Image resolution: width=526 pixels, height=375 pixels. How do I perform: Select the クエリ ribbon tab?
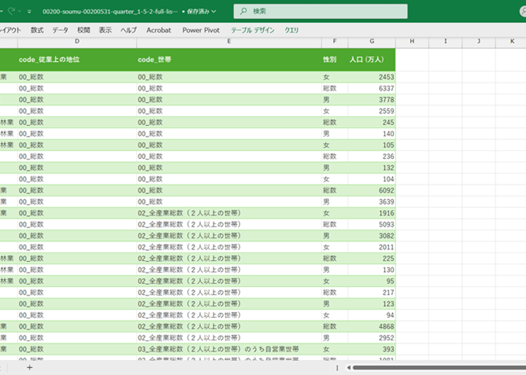[x=292, y=30]
